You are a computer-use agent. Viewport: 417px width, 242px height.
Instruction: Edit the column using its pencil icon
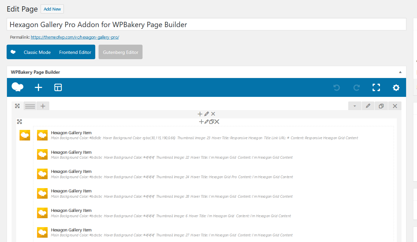click(x=207, y=114)
